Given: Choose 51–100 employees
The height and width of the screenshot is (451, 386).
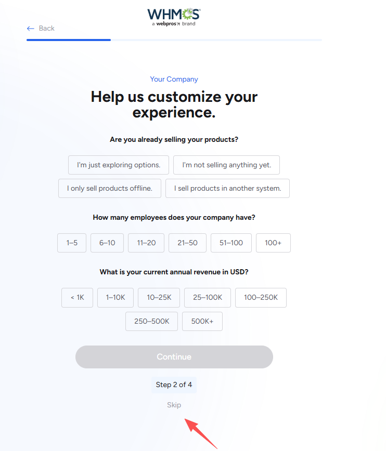Looking at the screenshot, I should (231, 243).
